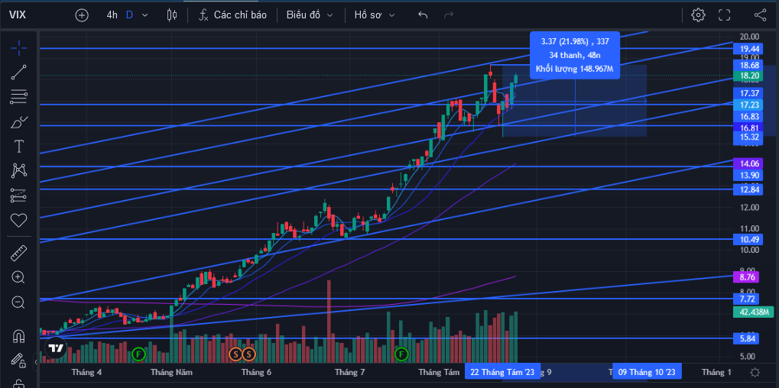779x388 pixels.
Task: Open the Fibonacci retracement tools
Action: point(19,97)
